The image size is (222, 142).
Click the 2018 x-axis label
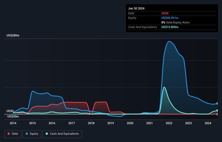pos(91,123)
